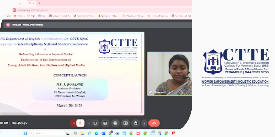275x137 pixels.
Task: Open the gear Settings taskbar icon
Action: point(117,133)
